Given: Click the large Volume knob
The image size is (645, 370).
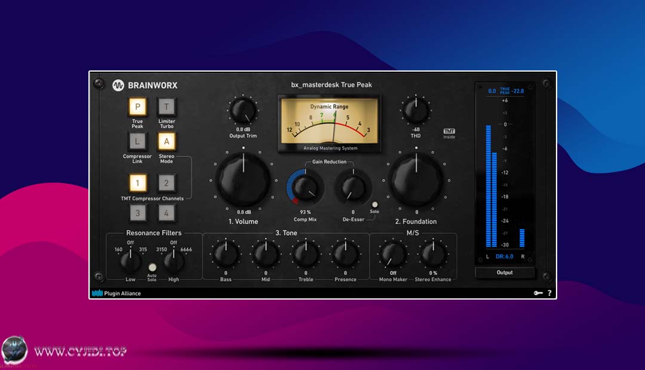Looking at the screenshot, I should pos(244,180).
